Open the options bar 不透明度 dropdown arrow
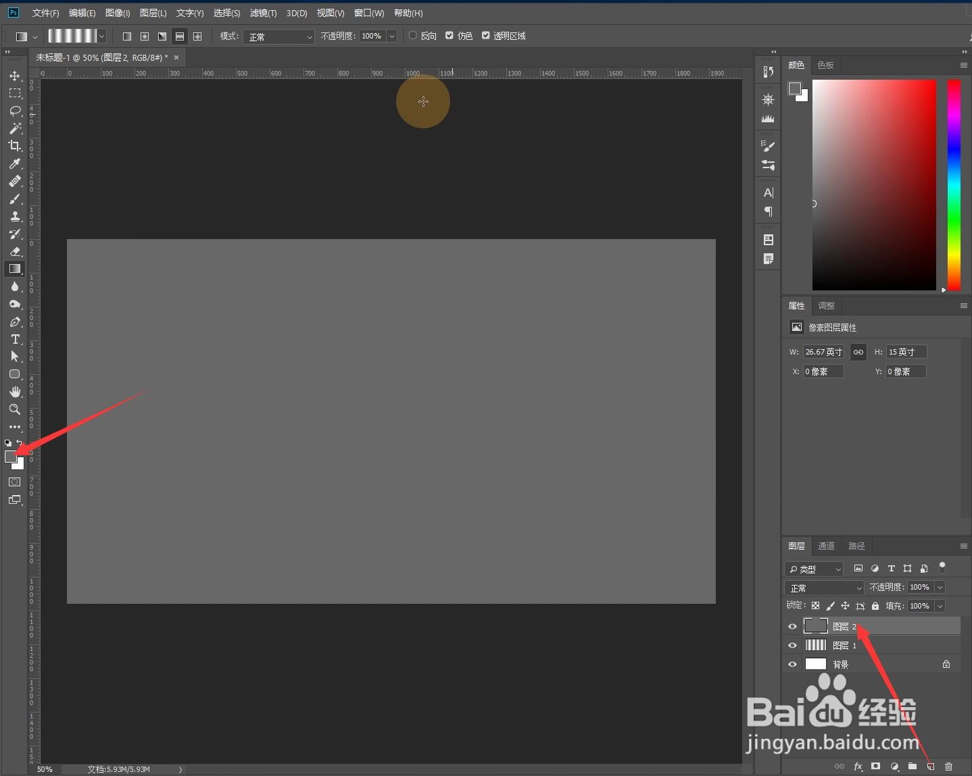 point(391,36)
